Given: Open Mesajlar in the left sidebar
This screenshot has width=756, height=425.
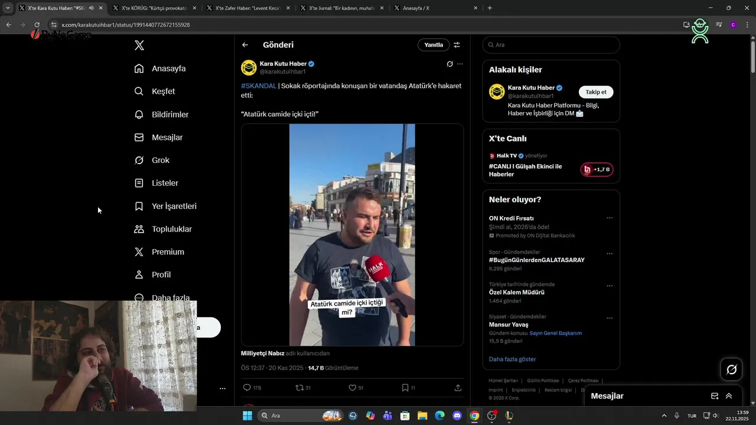Looking at the screenshot, I should 158,138.
